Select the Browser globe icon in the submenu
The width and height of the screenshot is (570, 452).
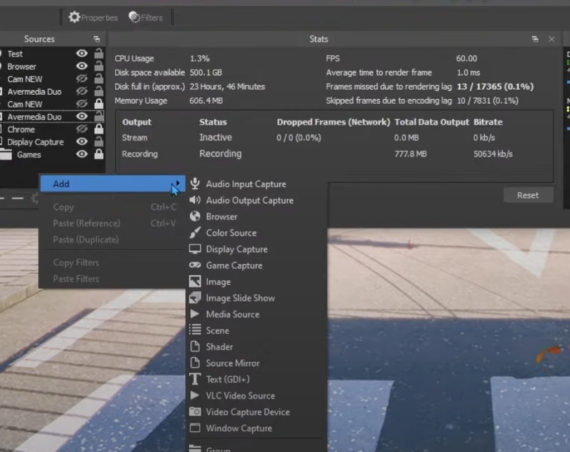(194, 217)
